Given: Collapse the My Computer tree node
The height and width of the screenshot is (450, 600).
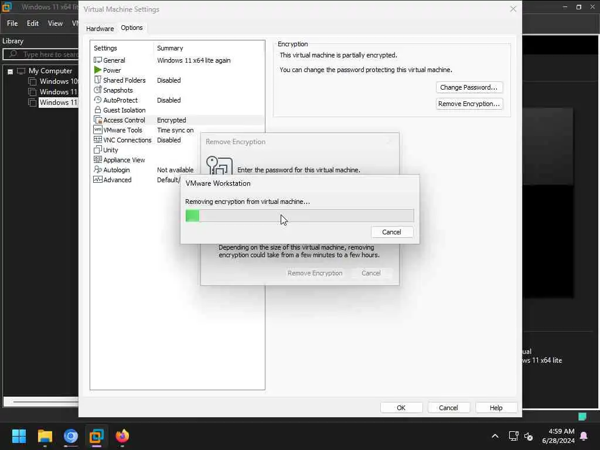Looking at the screenshot, I should pos(11,71).
